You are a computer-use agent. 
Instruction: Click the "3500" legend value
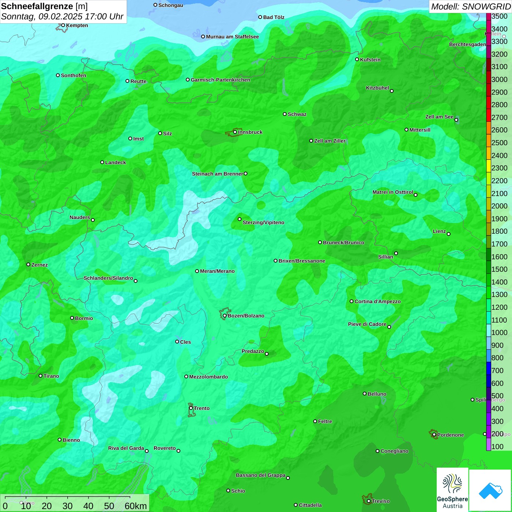click(500, 16)
